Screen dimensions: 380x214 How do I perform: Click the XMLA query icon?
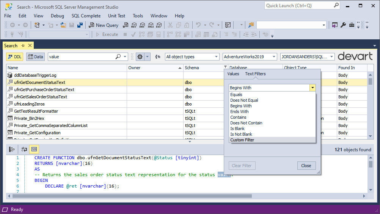[x=151, y=25]
